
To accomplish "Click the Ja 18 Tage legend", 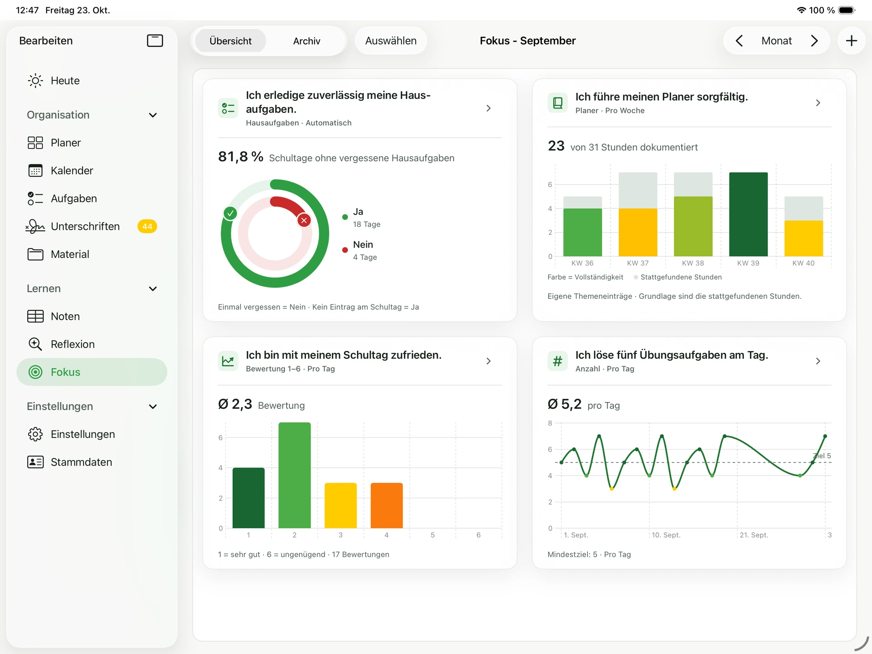I will [362, 218].
